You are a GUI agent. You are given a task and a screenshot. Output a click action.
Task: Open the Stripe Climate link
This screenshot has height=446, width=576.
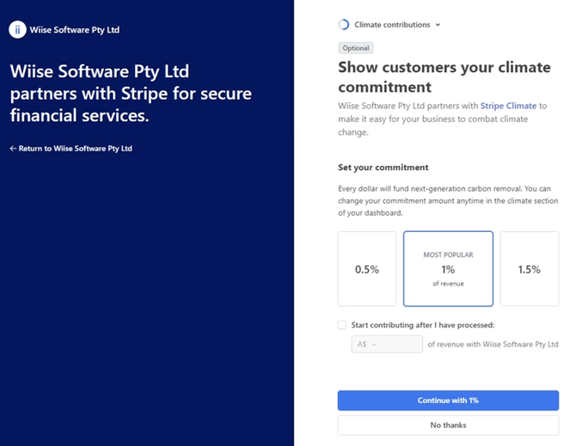click(x=508, y=106)
